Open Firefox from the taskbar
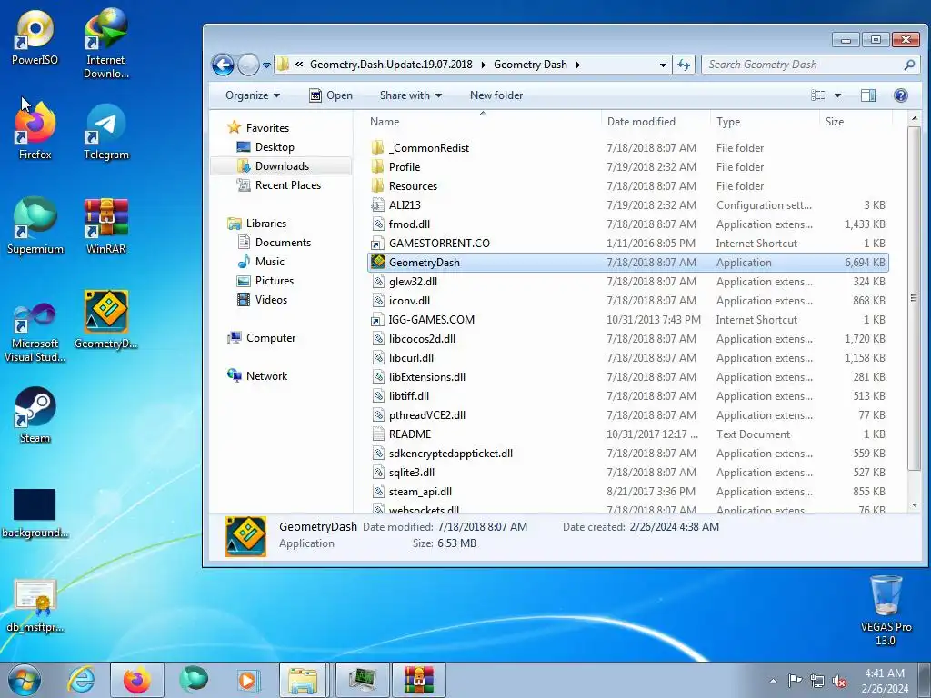Viewport: 931px width, 698px height. (136, 680)
